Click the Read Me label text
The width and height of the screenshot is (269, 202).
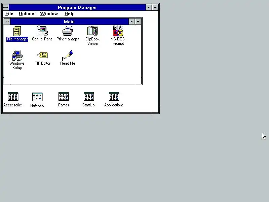pyautogui.click(x=68, y=63)
